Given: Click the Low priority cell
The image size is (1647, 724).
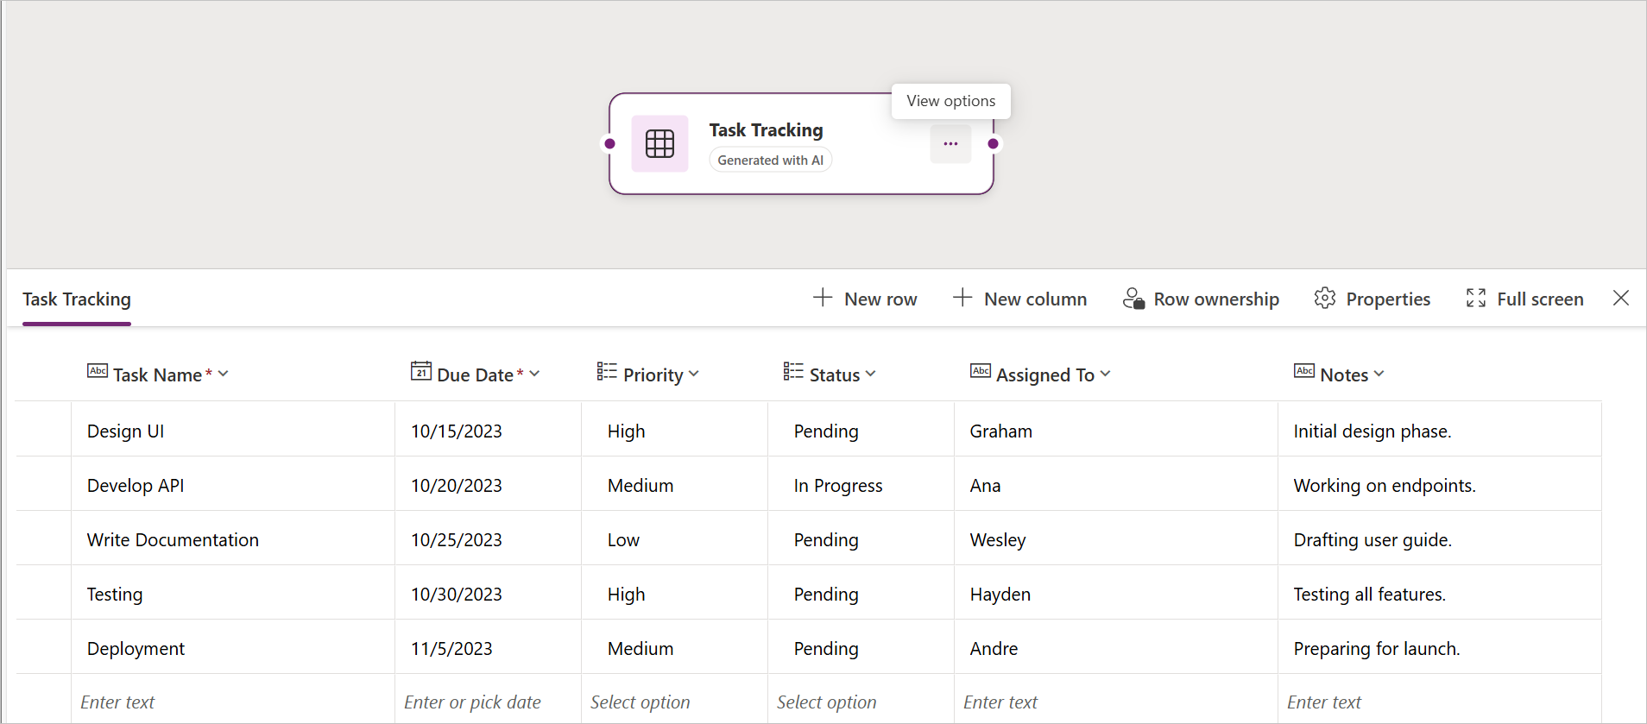Looking at the screenshot, I should tap(674, 539).
